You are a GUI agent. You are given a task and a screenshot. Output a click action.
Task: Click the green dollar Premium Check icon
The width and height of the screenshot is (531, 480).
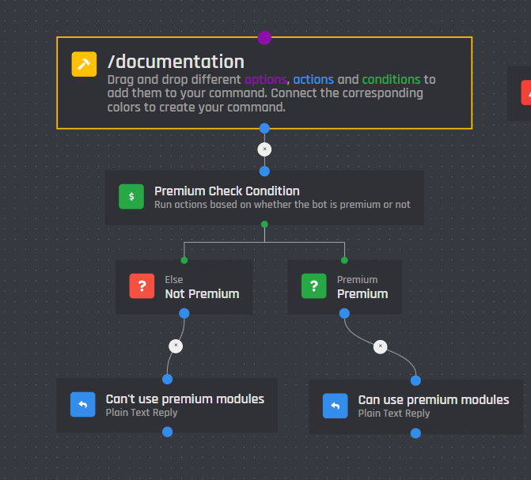131,197
